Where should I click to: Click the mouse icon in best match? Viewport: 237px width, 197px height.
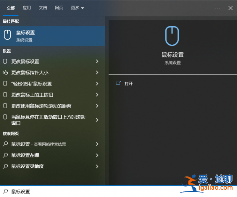coord(7,35)
